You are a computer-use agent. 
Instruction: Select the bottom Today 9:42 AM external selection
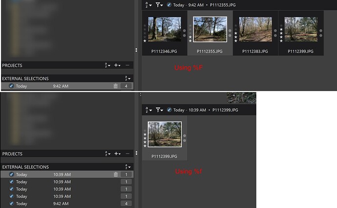(67, 204)
